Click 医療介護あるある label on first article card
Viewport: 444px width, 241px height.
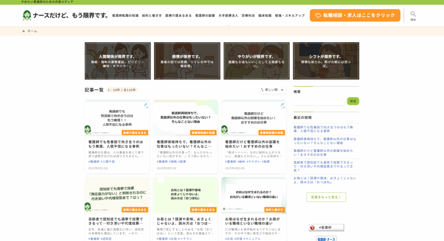(135, 132)
